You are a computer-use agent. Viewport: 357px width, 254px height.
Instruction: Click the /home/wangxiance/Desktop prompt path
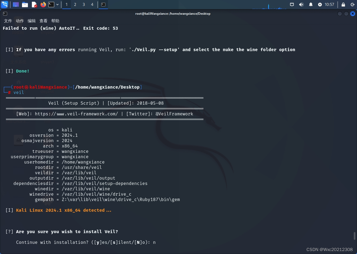pyautogui.click(x=107, y=87)
